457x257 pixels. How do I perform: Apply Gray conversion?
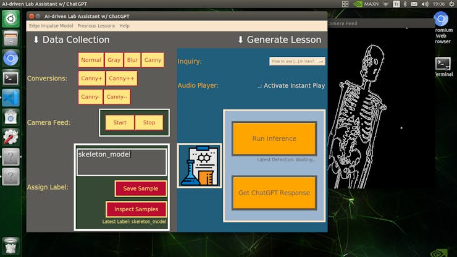pos(114,60)
